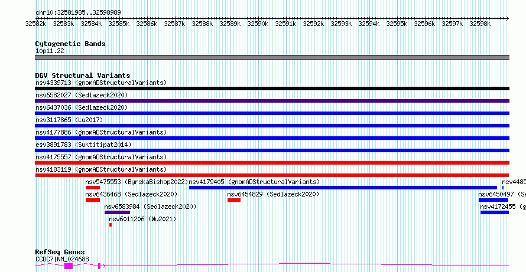The image size is (526, 272).
Task: Click the 32587k scale label
Action: tap(174, 24)
